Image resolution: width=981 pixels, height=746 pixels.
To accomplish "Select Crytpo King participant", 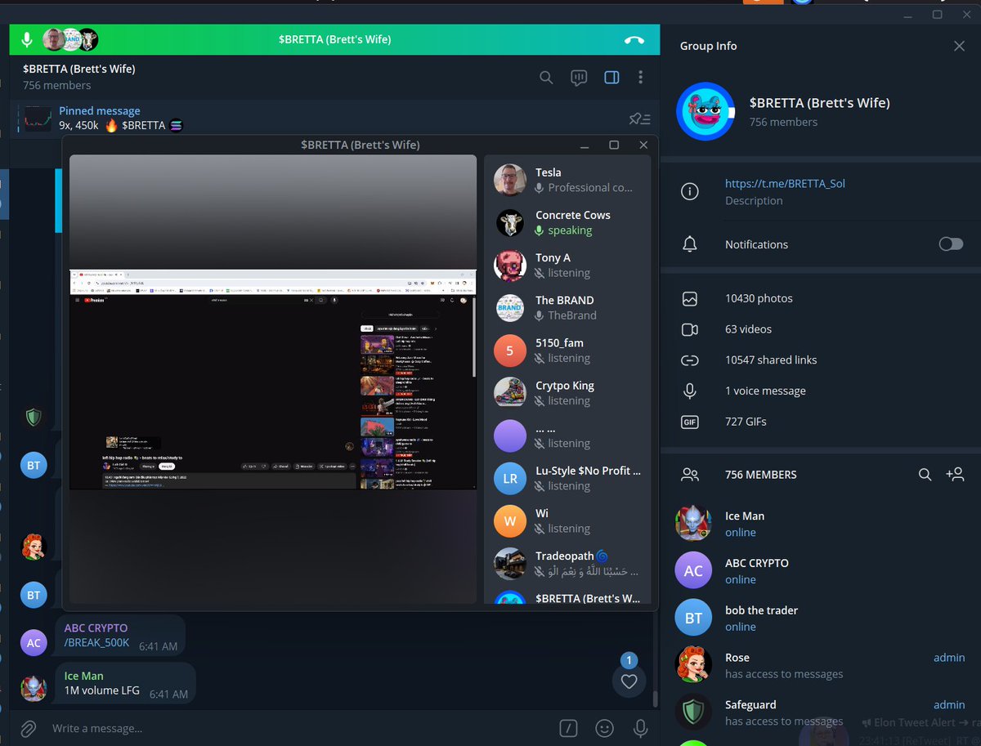I will tap(567, 392).
